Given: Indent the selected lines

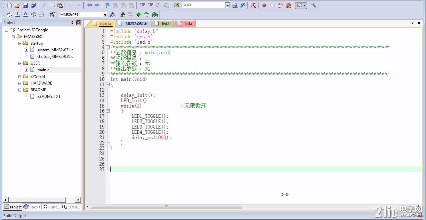Looking at the screenshot, I should click(x=142, y=5).
